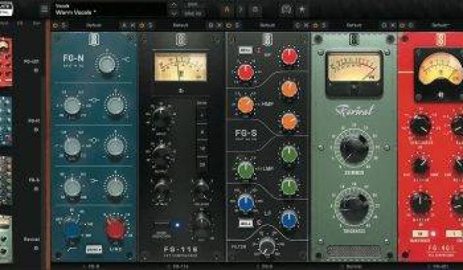The width and height of the screenshot is (463, 270).
Task: Click the FG-S slot label below the rack
Action: pyautogui.click(x=265, y=266)
